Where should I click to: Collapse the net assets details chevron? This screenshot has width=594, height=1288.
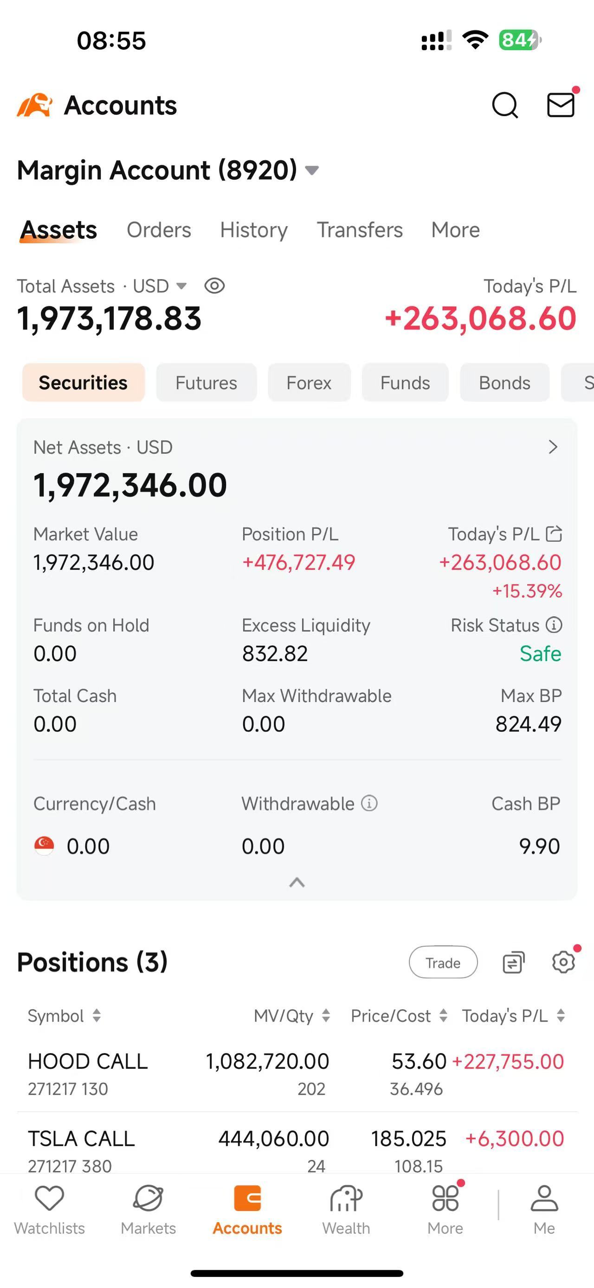pyautogui.click(x=297, y=883)
